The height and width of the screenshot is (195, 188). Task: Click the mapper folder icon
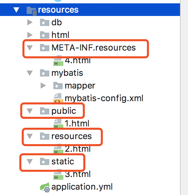[58, 86]
